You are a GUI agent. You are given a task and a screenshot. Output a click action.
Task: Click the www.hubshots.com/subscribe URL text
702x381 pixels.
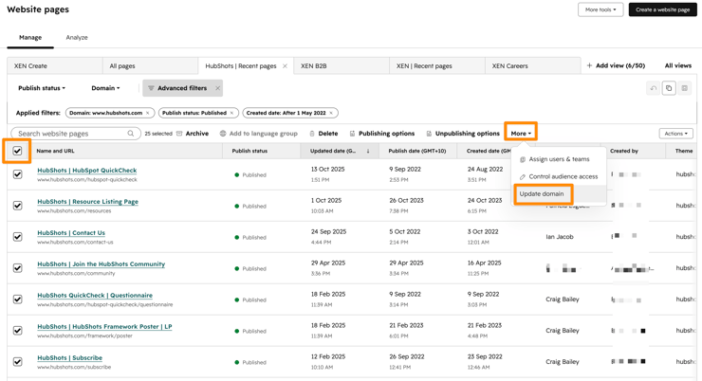click(x=74, y=367)
